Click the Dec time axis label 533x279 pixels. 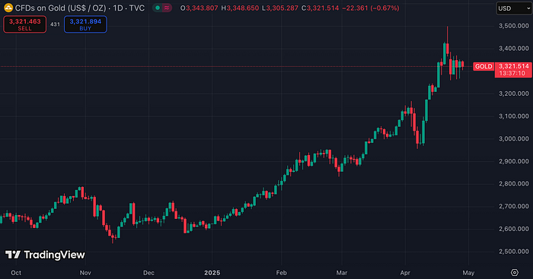tap(148, 273)
